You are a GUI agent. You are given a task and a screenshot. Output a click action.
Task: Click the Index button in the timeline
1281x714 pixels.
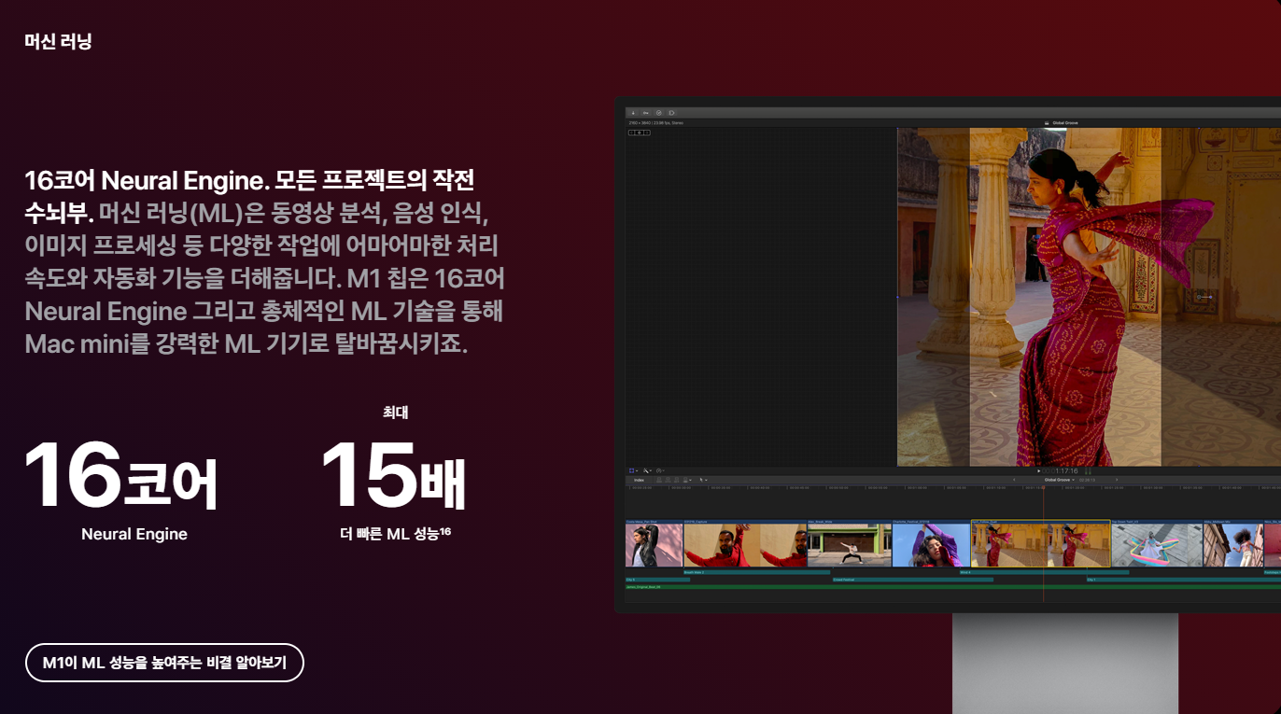click(639, 480)
